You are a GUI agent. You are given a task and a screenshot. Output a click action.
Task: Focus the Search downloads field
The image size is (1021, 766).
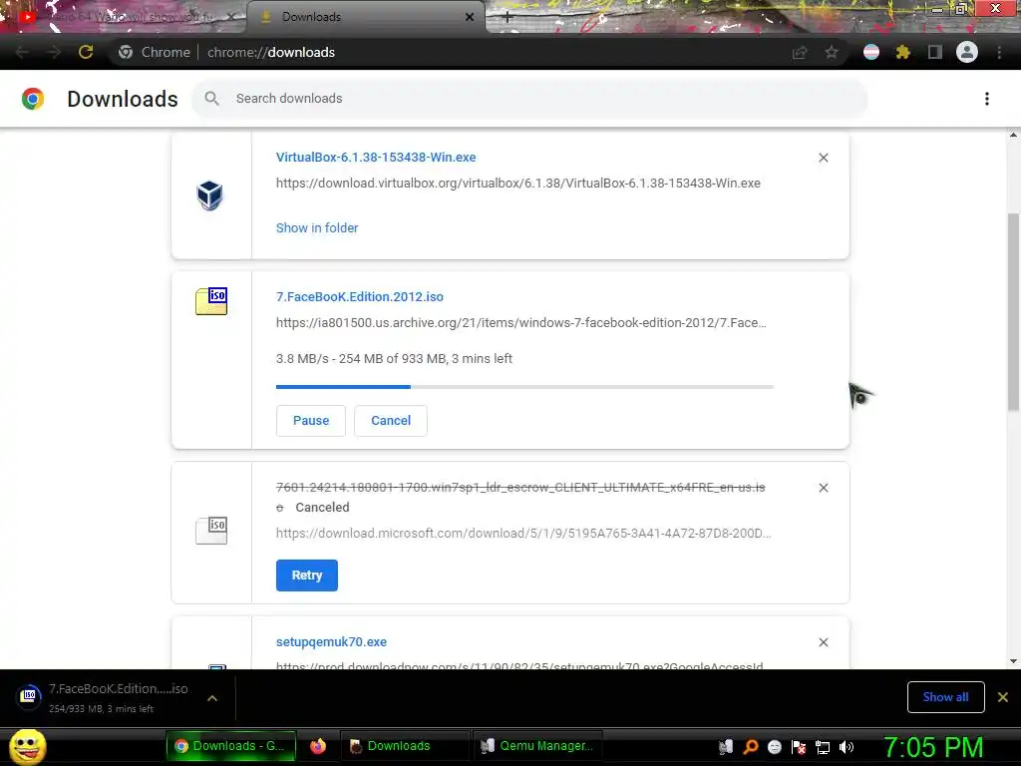coord(530,99)
